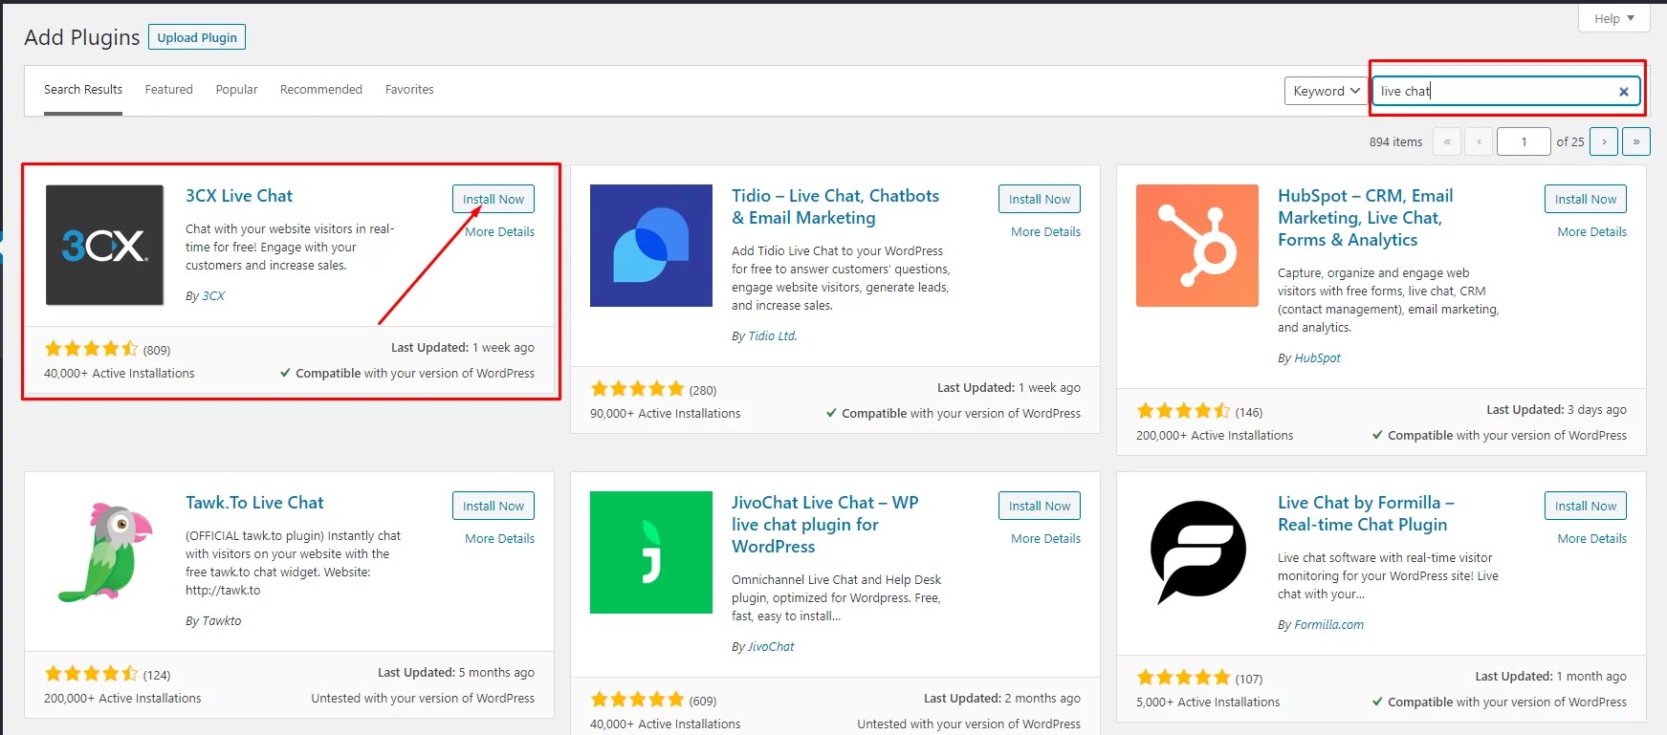1667x735 pixels.
Task: Click the HubSpot author link
Action: click(1317, 358)
